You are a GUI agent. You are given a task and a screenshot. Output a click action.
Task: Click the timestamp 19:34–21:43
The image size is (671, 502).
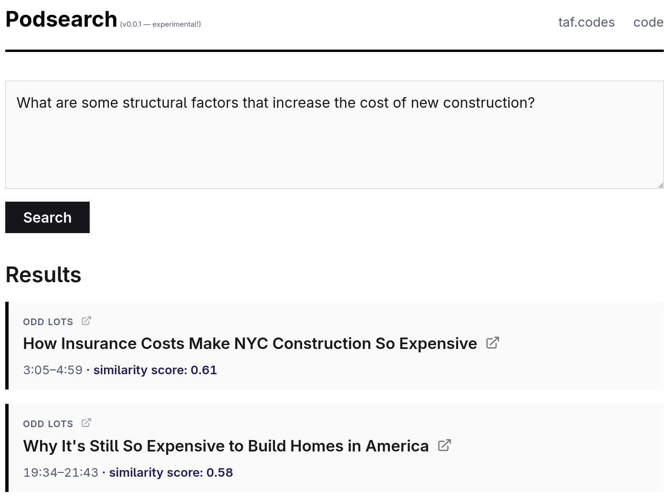coord(61,472)
